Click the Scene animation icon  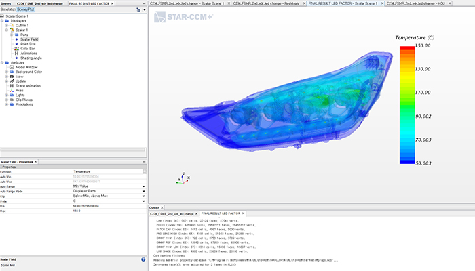12,86
